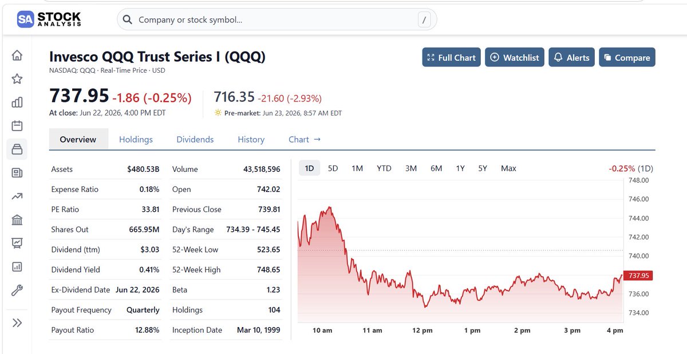The width and height of the screenshot is (687, 354).
Task: Click the Previous Close value 739.81
Action: tap(269, 209)
